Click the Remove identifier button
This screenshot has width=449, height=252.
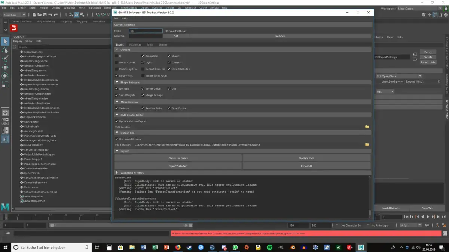point(280,36)
